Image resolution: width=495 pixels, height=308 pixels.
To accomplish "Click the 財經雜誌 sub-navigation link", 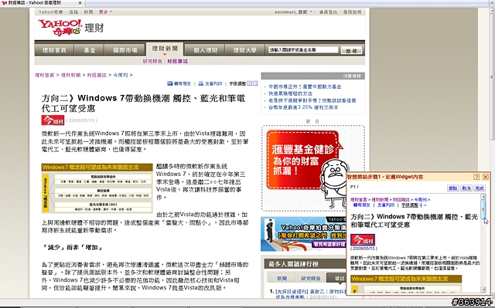I will [x=177, y=61].
